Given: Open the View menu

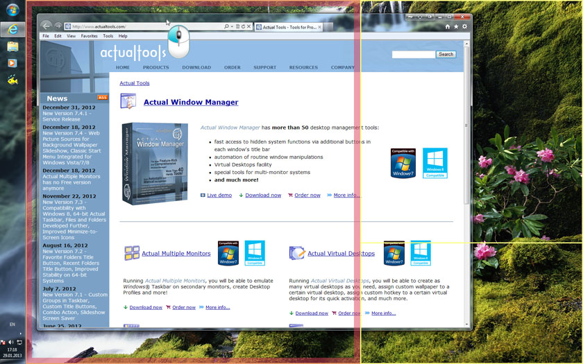Looking at the screenshot, I should click(x=71, y=36).
